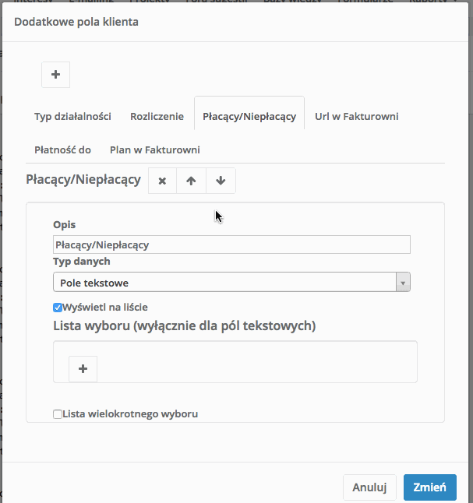This screenshot has width=473, height=503.
Task: Click the dropdown arrow of Pole tekstowe
Action: click(403, 282)
